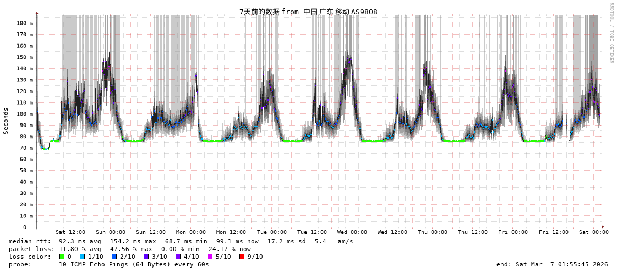Click the Wed 00:00 time axis label

pyautogui.click(x=352, y=232)
